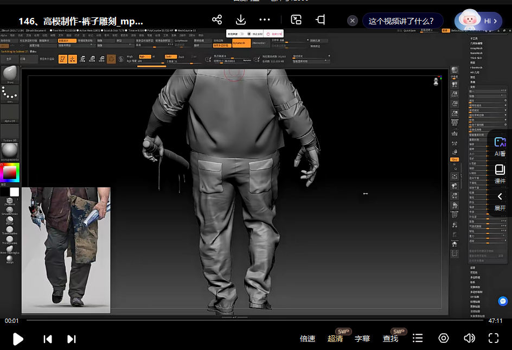Open 字幕 subtitles option
Viewport: 512px width, 350px height.
(x=362, y=339)
